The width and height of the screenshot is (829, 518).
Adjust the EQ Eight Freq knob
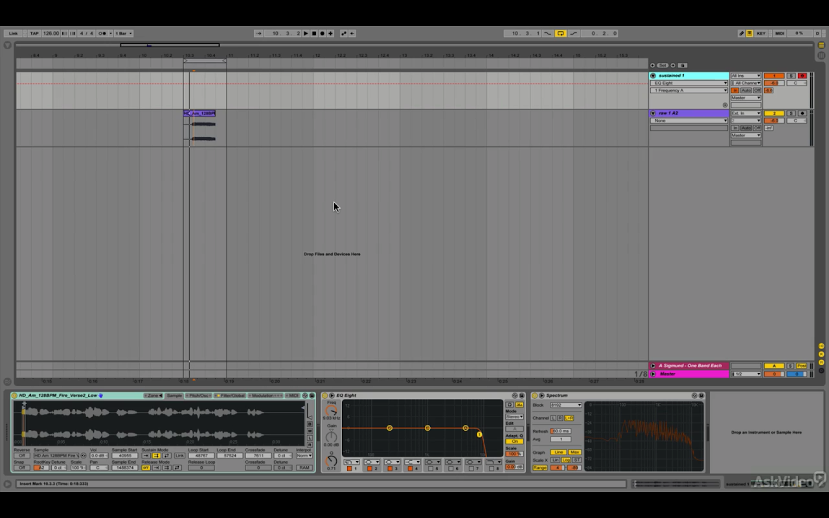pos(331,411)
